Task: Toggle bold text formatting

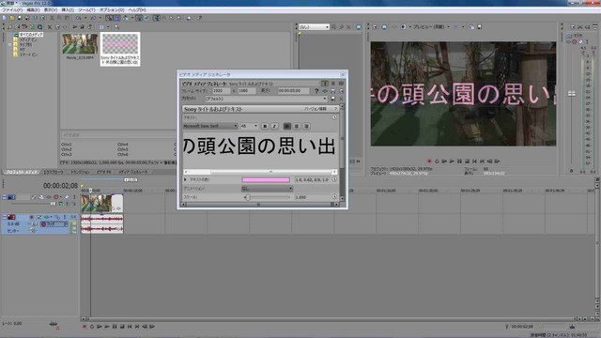Action: point(265,126)
